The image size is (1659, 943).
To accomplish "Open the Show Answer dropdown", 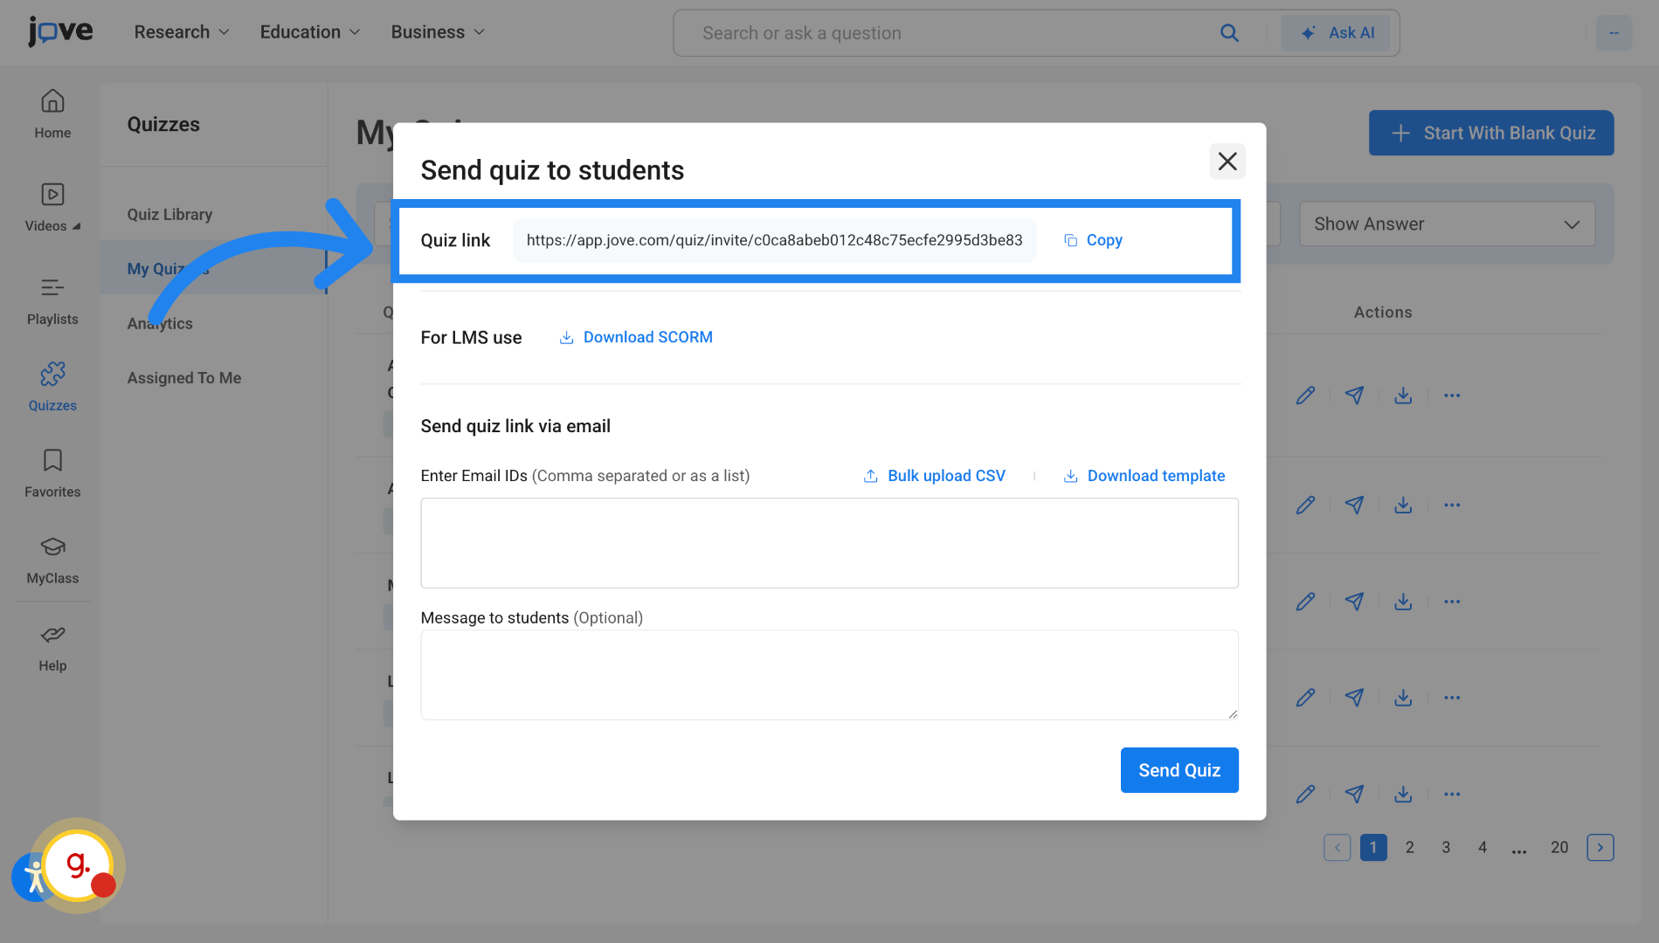I will click(1446, 224).
